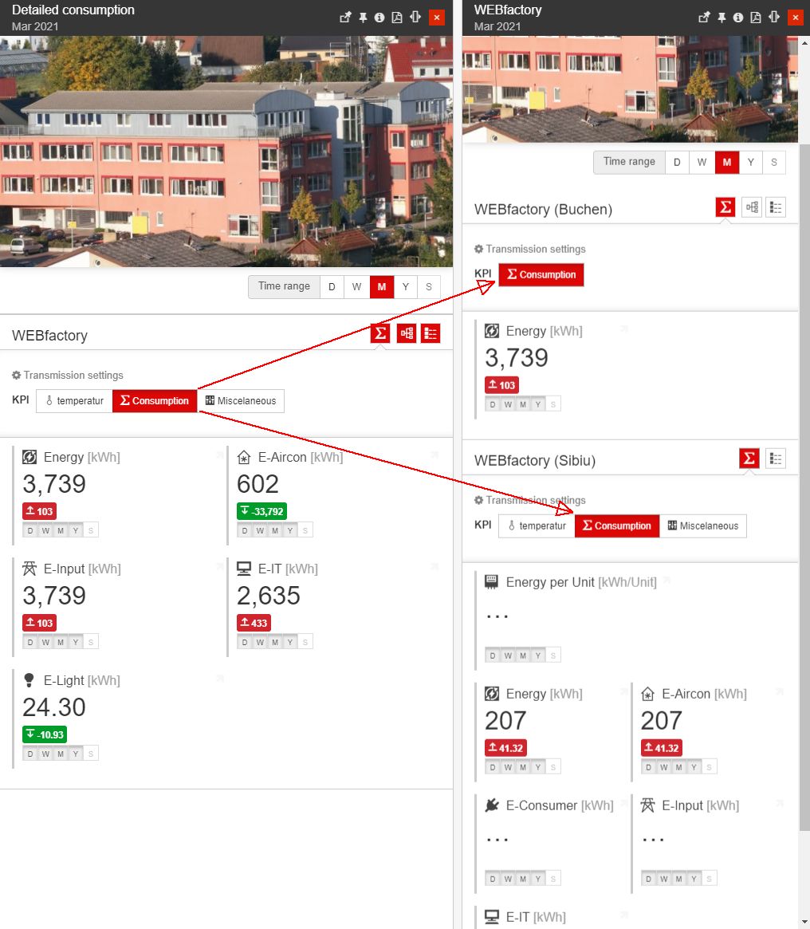Expand Transmission settings in left WEBfactory section

(x=68, y=376)
